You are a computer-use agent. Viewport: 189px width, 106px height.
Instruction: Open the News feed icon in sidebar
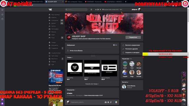tap(49, 18)
